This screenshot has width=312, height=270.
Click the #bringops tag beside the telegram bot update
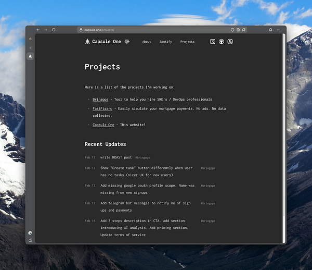(x=208, y=203)
